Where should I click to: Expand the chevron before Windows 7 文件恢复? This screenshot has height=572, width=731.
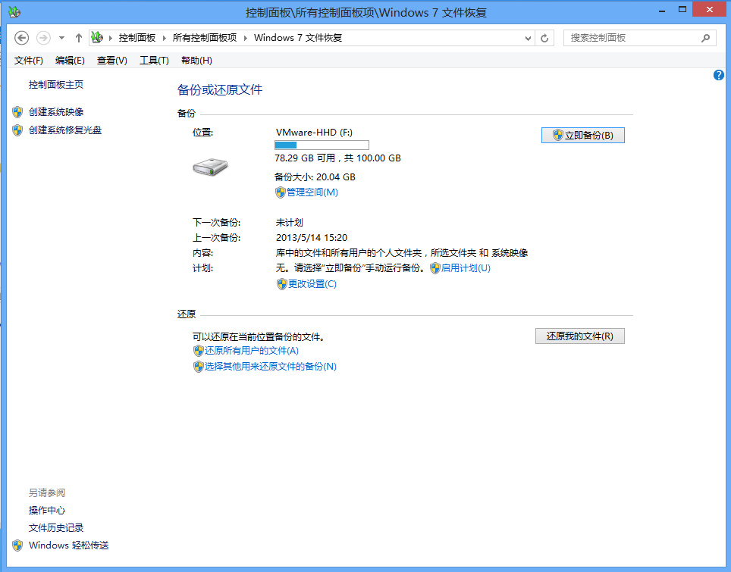point(246,38)
